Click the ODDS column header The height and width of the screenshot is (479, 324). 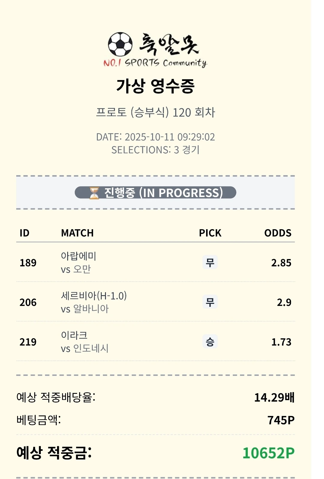277,233
